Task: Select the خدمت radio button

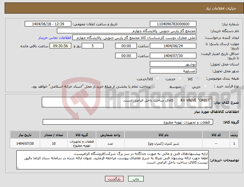Action: tap(180, 78)
